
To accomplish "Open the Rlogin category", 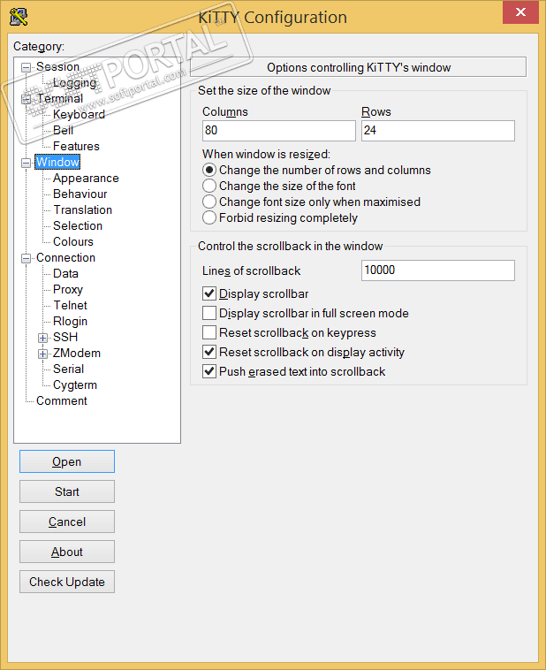I will tap(70, 322).
